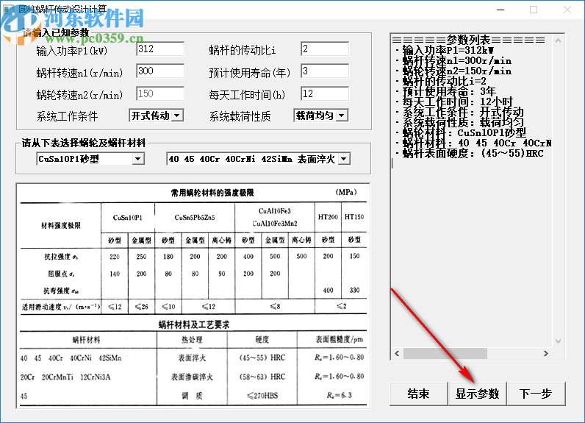The width and height of the screenshot is (585, 423).
Task: Click the 下一步 button
Action: point(536,394)
